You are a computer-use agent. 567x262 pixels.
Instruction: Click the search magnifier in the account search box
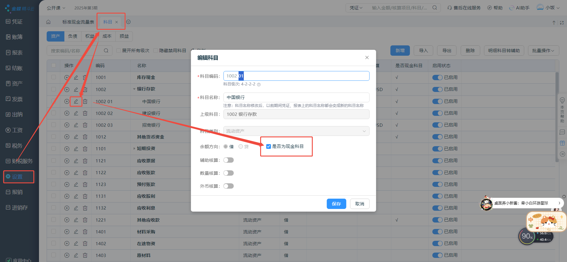tap(106, 51)
